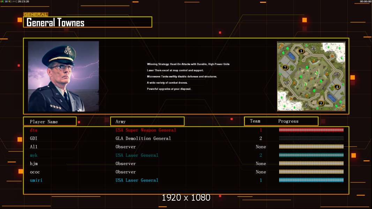Click the 00:00:00 timer readout

(x=366, y=1)
